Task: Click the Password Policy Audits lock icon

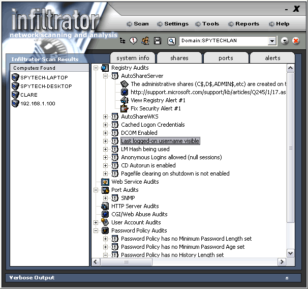Action: 105,230
